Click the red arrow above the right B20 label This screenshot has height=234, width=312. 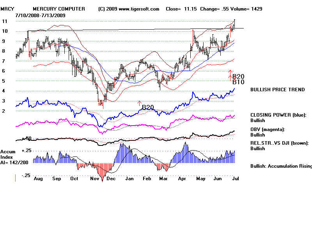coord(230,72)
